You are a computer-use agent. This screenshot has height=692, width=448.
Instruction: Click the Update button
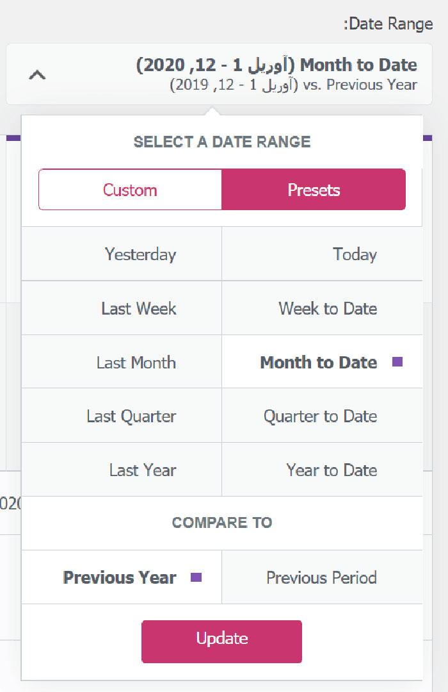222,641
